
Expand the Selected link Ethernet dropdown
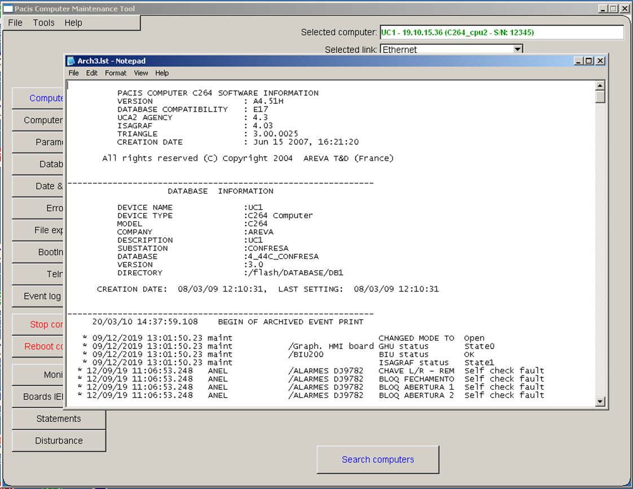point(517,49)
